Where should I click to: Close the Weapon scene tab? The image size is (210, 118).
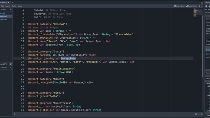[9, 3]
